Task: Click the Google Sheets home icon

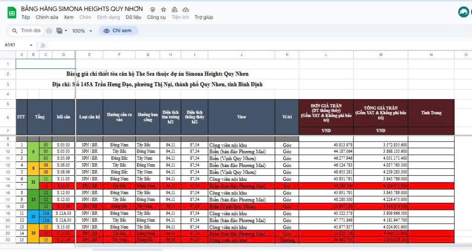Action: (x=12, y=13)
